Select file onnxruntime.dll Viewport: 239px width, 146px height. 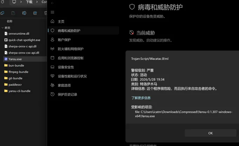[19, 34]
